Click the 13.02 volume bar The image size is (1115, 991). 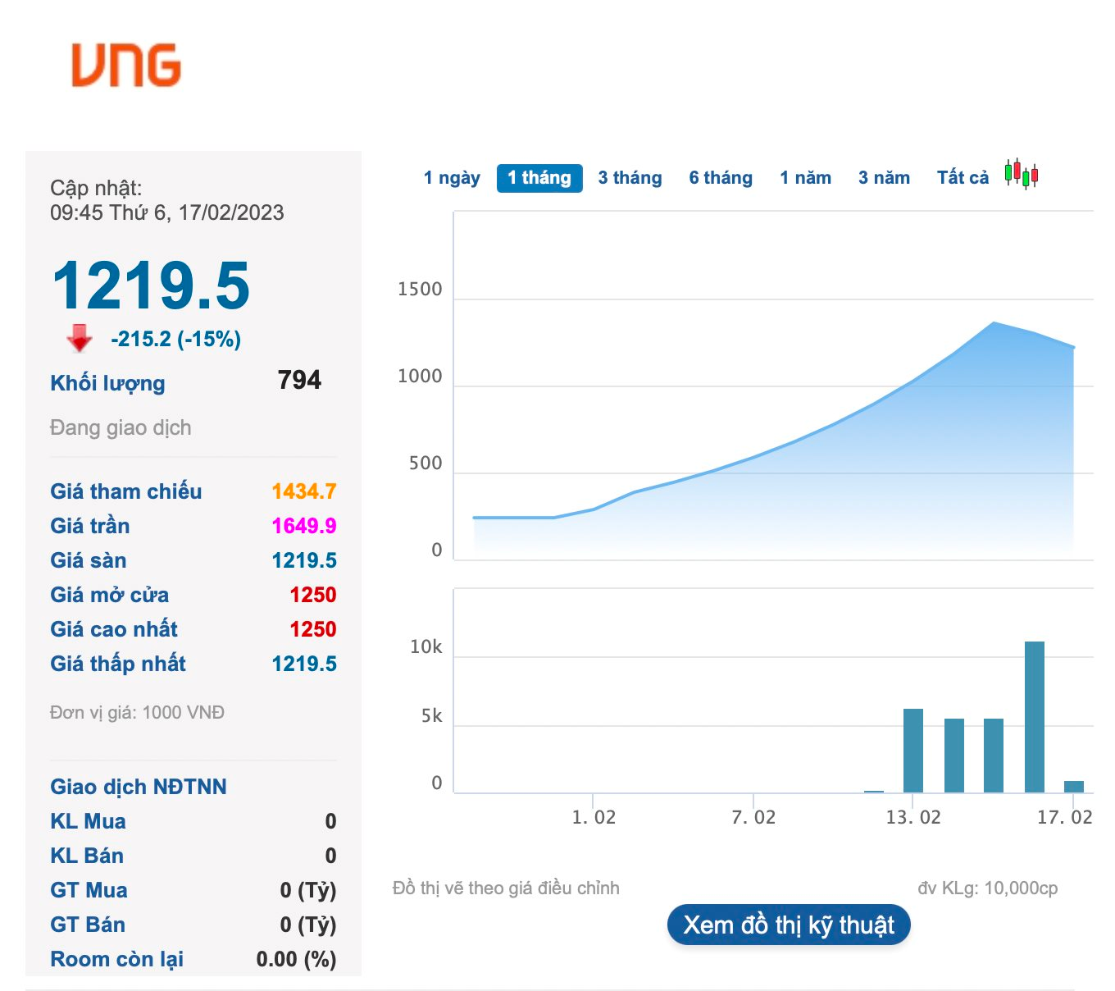click(x=913, y=750)
